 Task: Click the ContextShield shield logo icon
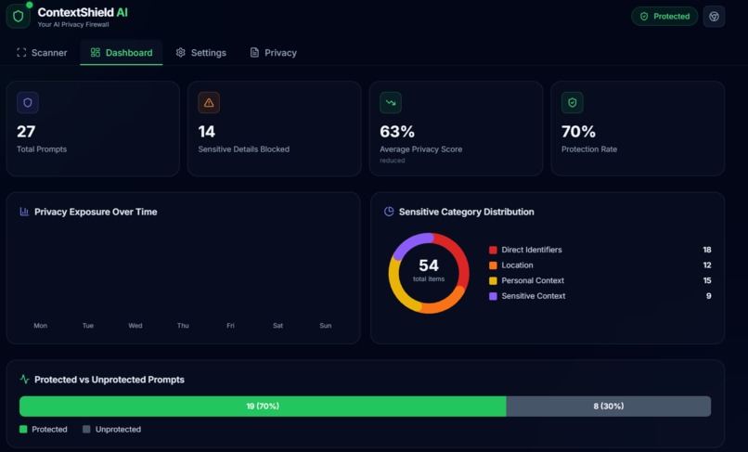click(x=19, y=16)
